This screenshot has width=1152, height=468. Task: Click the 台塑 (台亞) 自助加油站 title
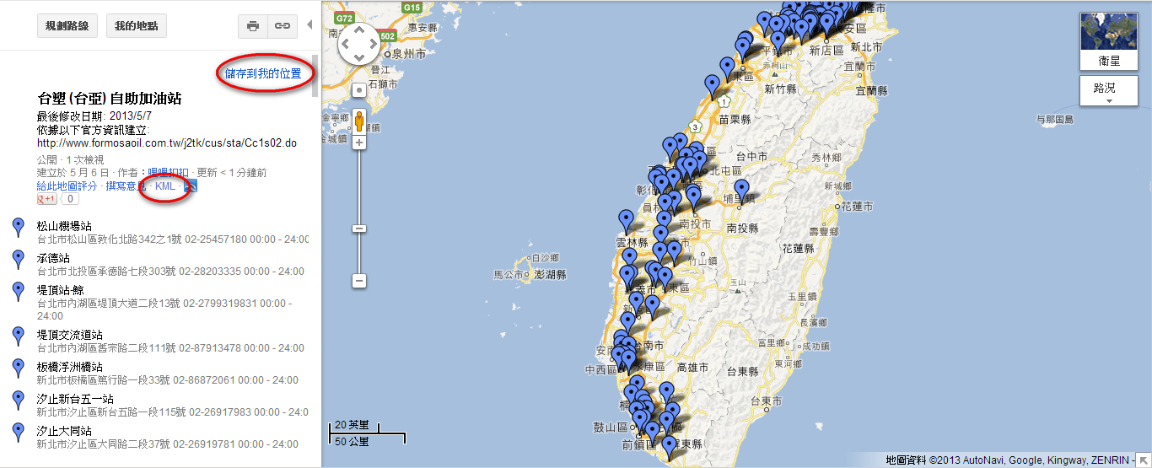coord(110,99)
